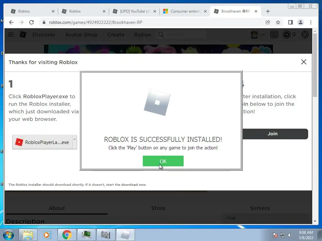
Task: Open the Roblox settings gear icon
Action: [305, 35]
